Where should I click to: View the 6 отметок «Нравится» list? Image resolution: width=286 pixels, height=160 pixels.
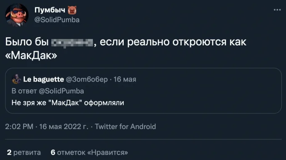point(89,152)
